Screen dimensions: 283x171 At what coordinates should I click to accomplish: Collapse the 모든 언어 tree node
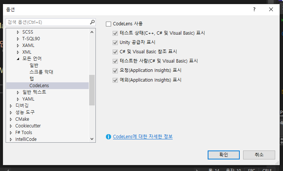pos(18,59)
